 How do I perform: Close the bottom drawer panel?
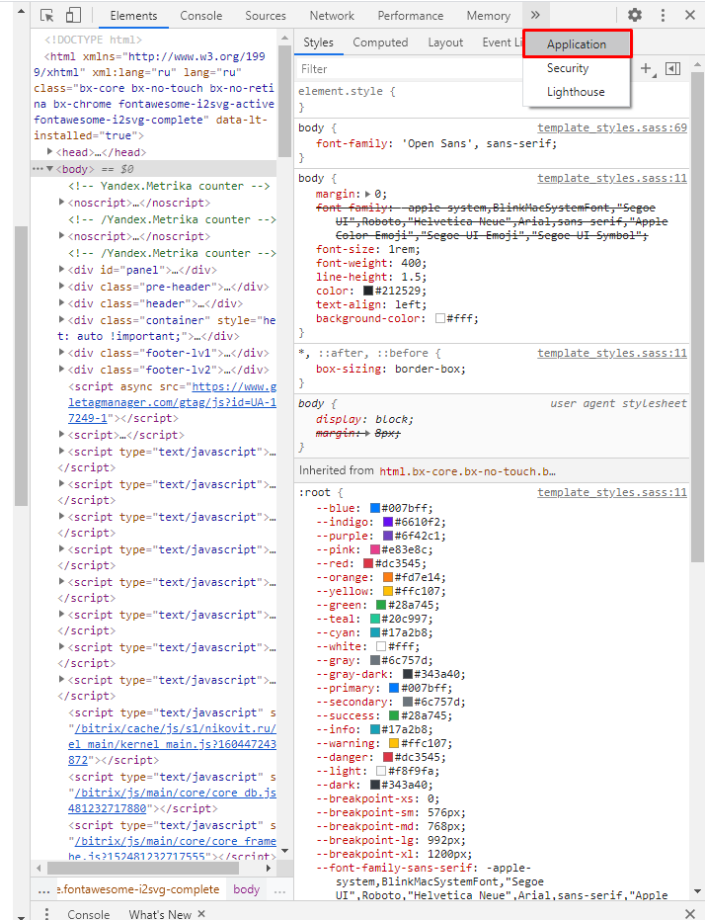690,913
